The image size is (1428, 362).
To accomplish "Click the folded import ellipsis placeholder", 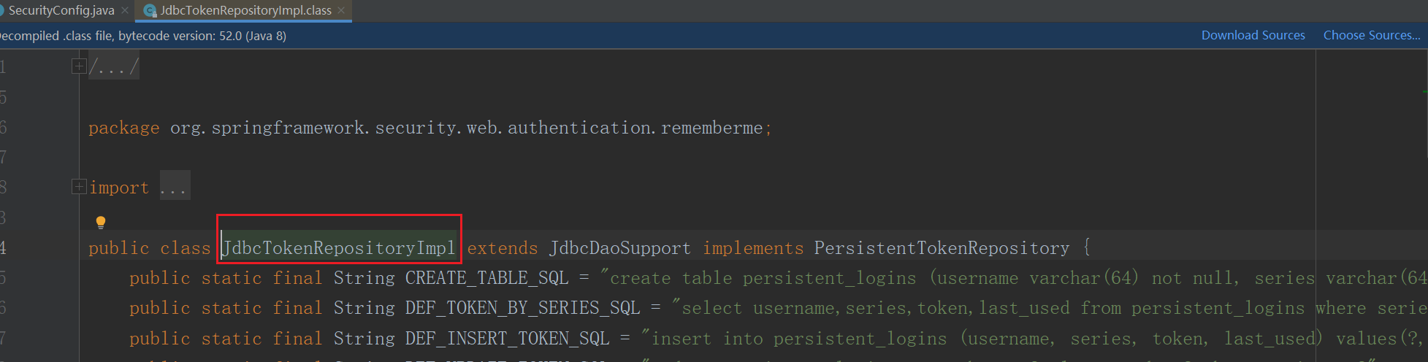I will tap(174, 188).
